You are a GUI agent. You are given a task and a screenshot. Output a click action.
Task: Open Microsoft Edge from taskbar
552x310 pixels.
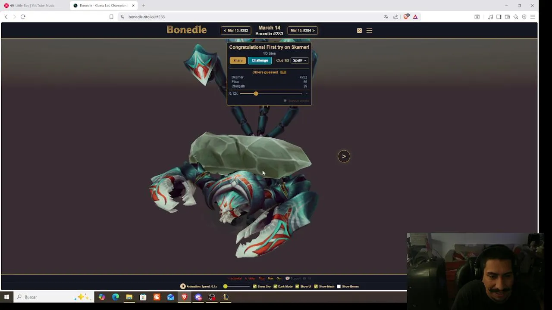[115, 297]
